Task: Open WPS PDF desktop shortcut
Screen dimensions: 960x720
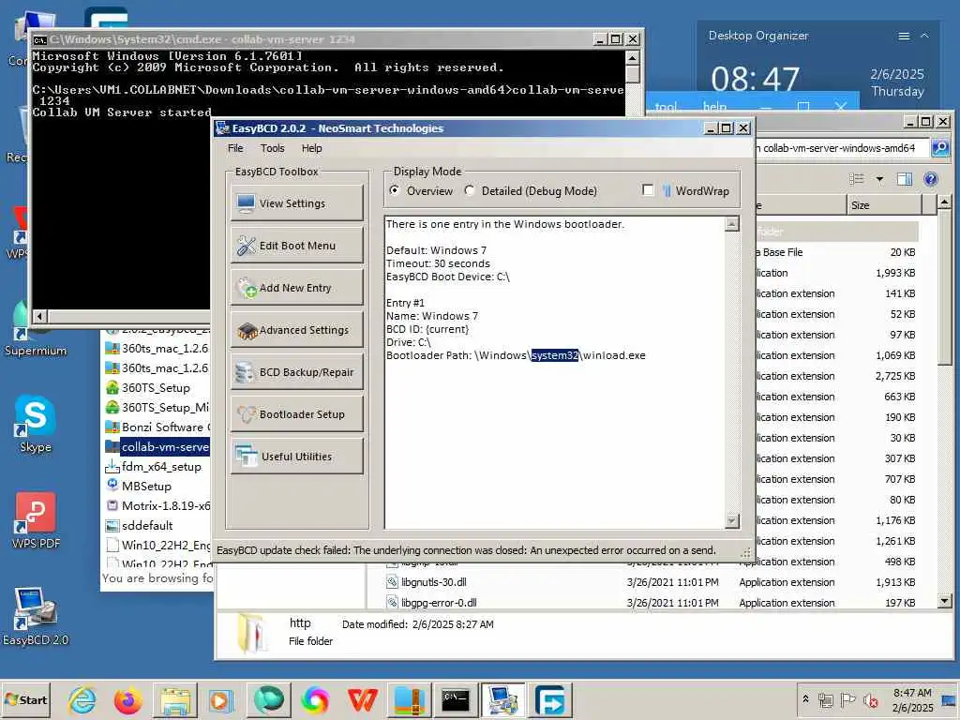Action: tap(35, 520)
